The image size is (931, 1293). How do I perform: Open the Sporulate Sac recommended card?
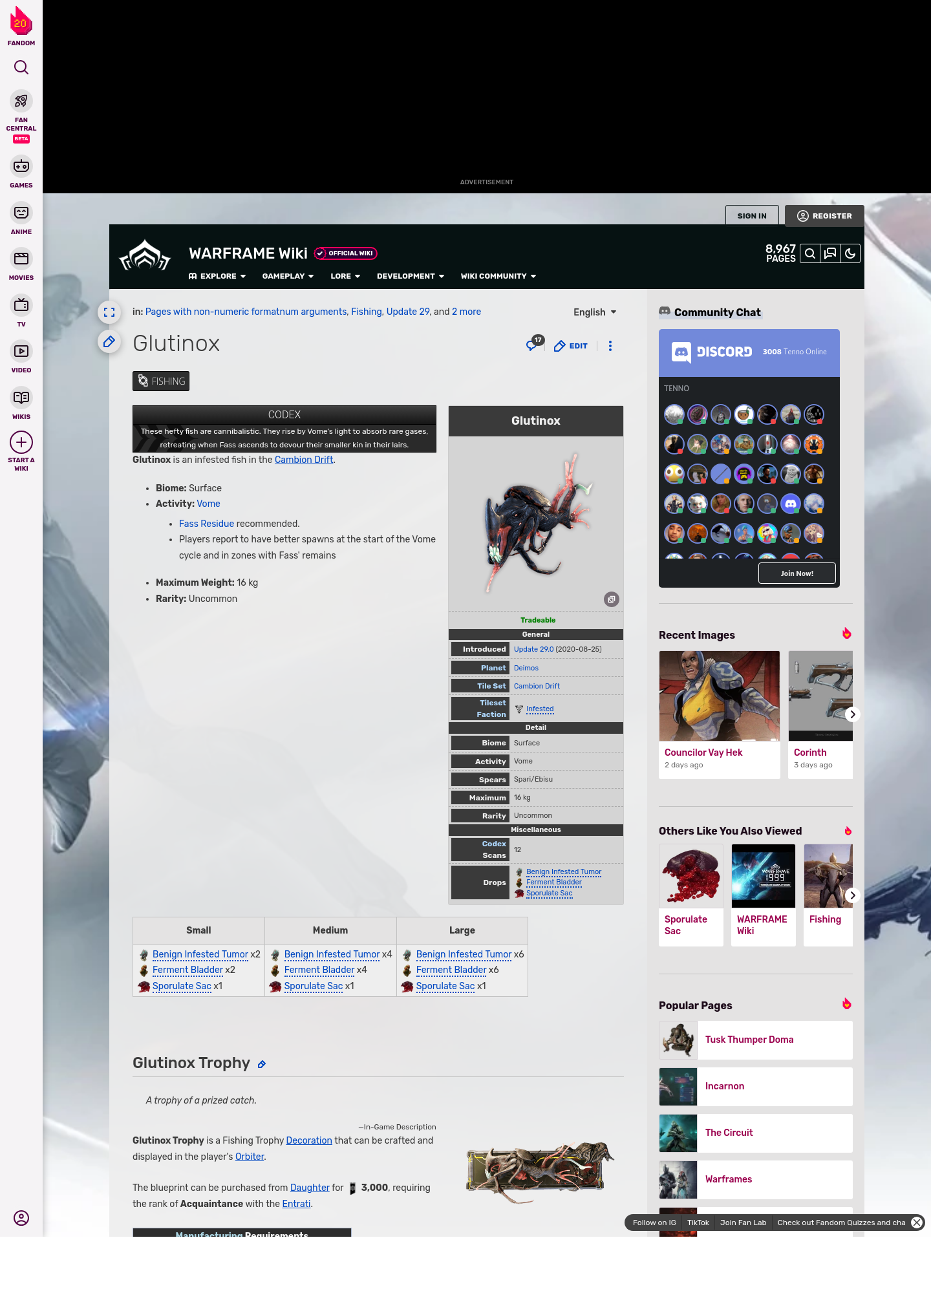click(691, 895)
